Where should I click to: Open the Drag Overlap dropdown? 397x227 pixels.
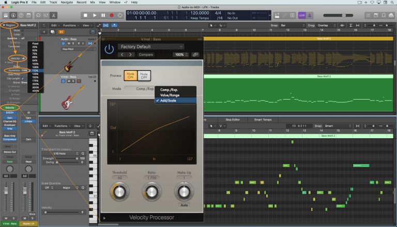(327, 25)
